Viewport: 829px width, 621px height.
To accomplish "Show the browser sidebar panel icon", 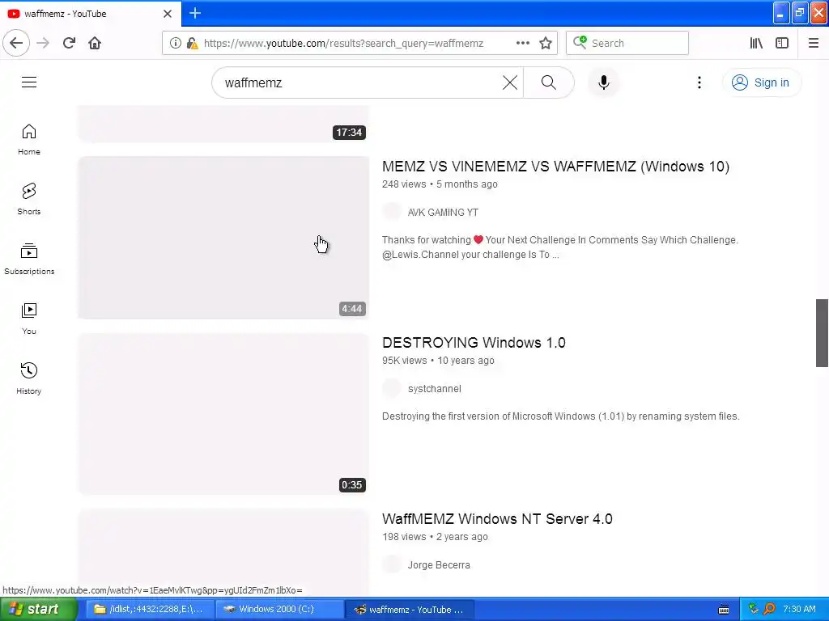I will (x=782, y=43).
